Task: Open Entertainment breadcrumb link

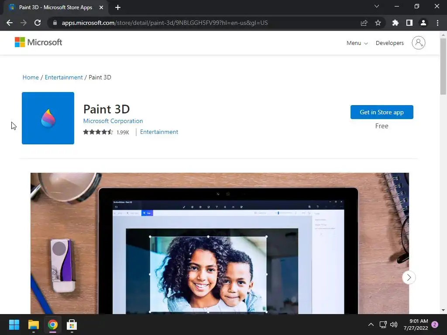Action: 64,77
